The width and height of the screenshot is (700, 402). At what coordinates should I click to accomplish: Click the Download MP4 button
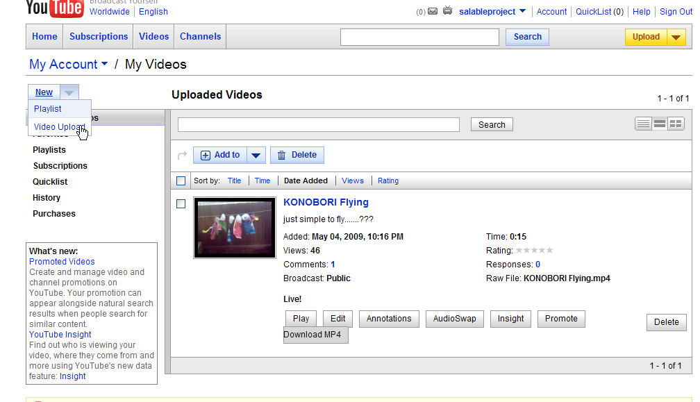[x=315, y=335]
